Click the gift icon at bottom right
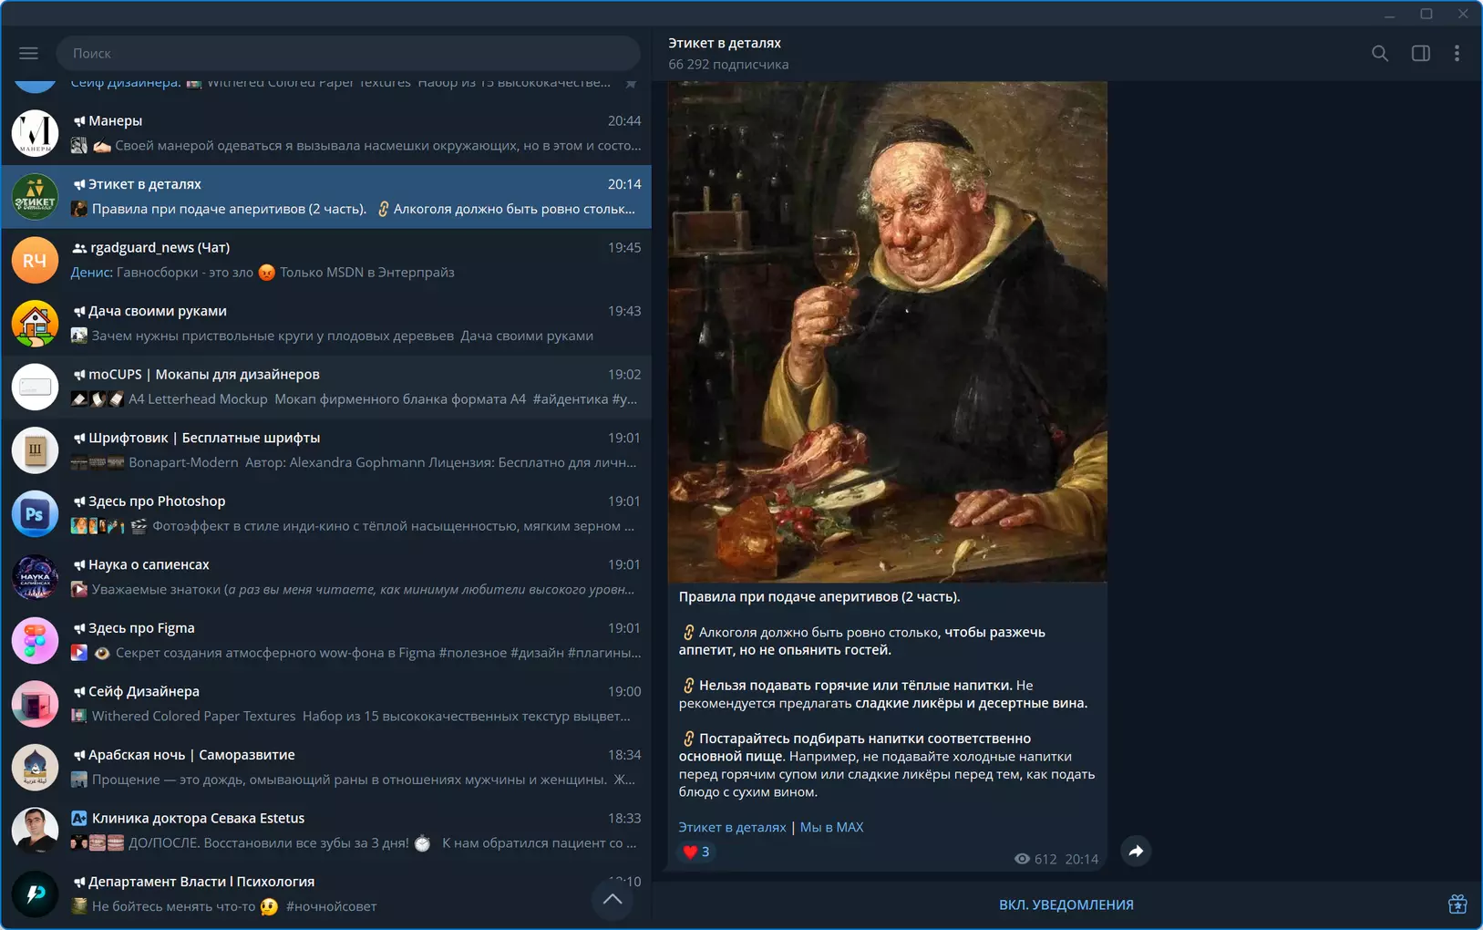Image resolution: width=1483 pixels, height=930 pixels. 1457,904
